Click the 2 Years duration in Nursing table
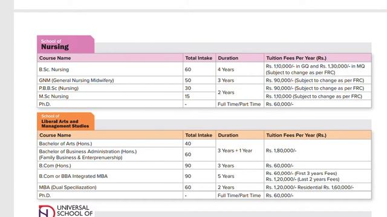This screenshot has width=387, height=217. pyautogui.click(x=226, y=92)
